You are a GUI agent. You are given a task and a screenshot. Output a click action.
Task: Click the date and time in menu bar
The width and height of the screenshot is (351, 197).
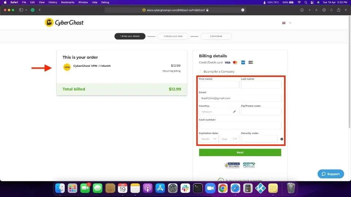[x=335, y=2]
